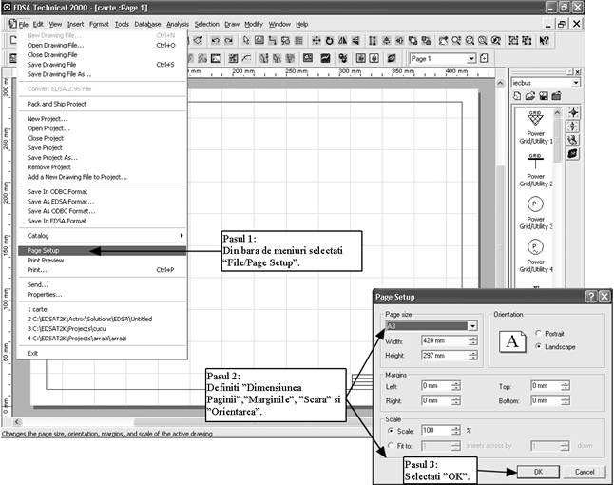Select Print Preview in the File menu
614x485 pixels.
click(48, 260)
